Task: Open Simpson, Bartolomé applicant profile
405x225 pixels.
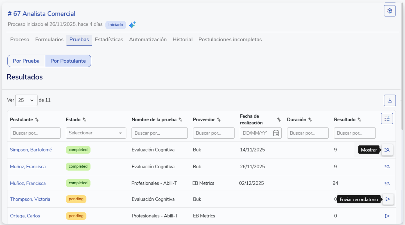Action: coord(31,150)
